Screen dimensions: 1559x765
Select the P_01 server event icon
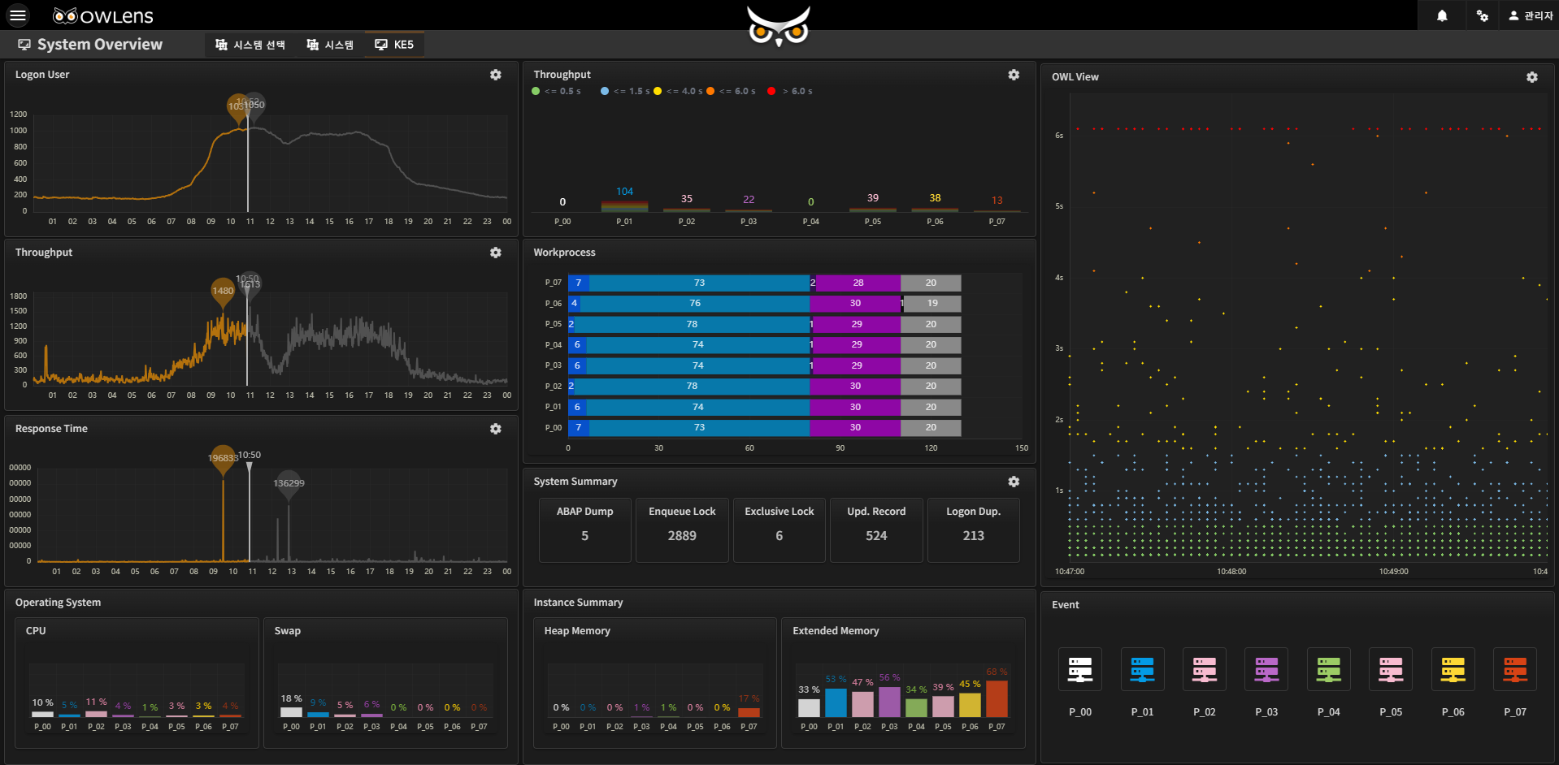click(1142, 669)
